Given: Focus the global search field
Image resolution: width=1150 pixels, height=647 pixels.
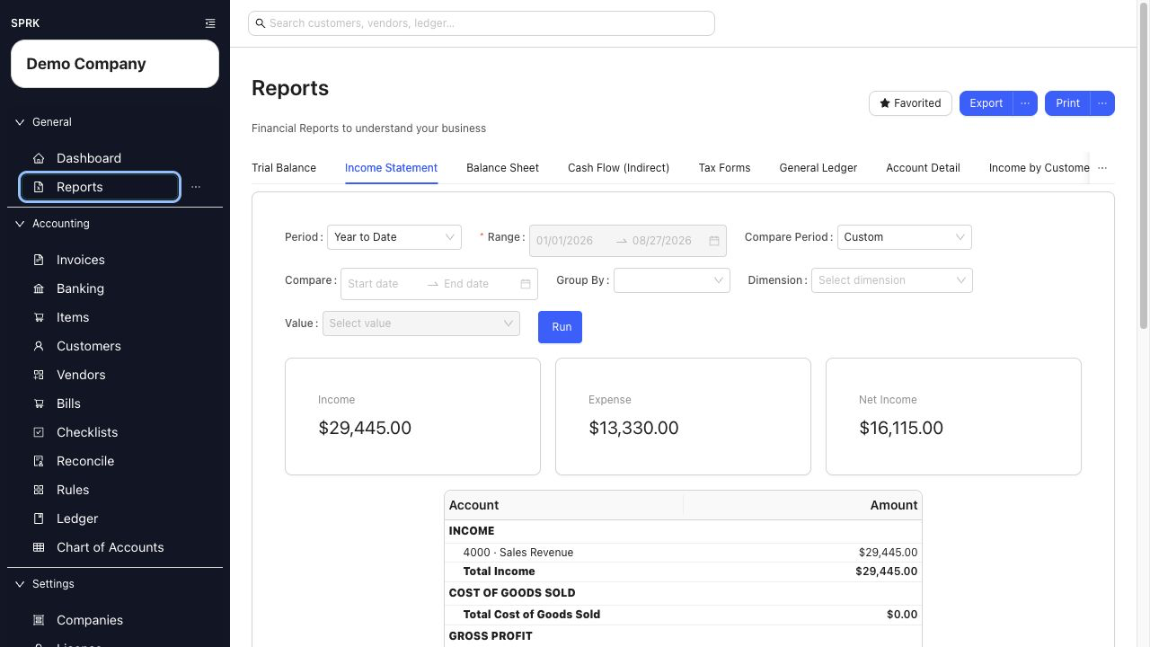Looking at the screenshot, I should (x=482, y=23).
